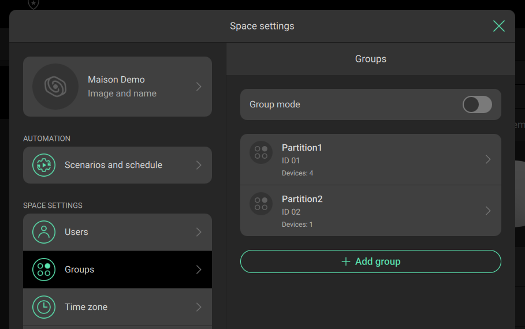
Task: Click the Partition2 name text
Action: click(302, 199)
